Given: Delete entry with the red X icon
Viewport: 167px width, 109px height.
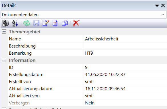Looking at the screenshot, I should [x=76, y=23].
